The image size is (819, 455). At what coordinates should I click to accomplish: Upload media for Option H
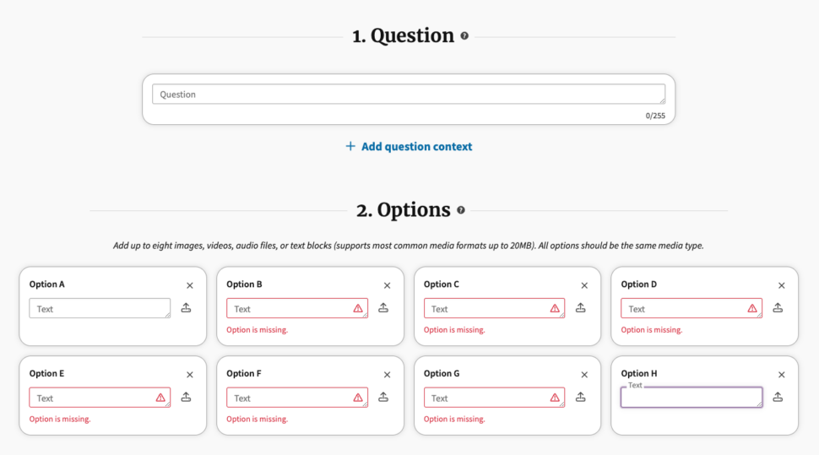click(778, 397)
